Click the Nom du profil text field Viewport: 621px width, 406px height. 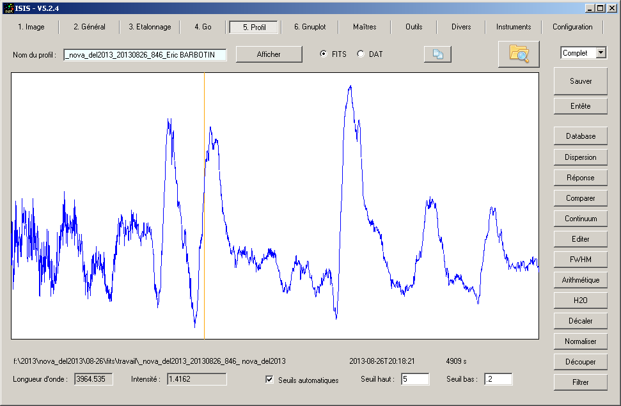click(145, 55)
